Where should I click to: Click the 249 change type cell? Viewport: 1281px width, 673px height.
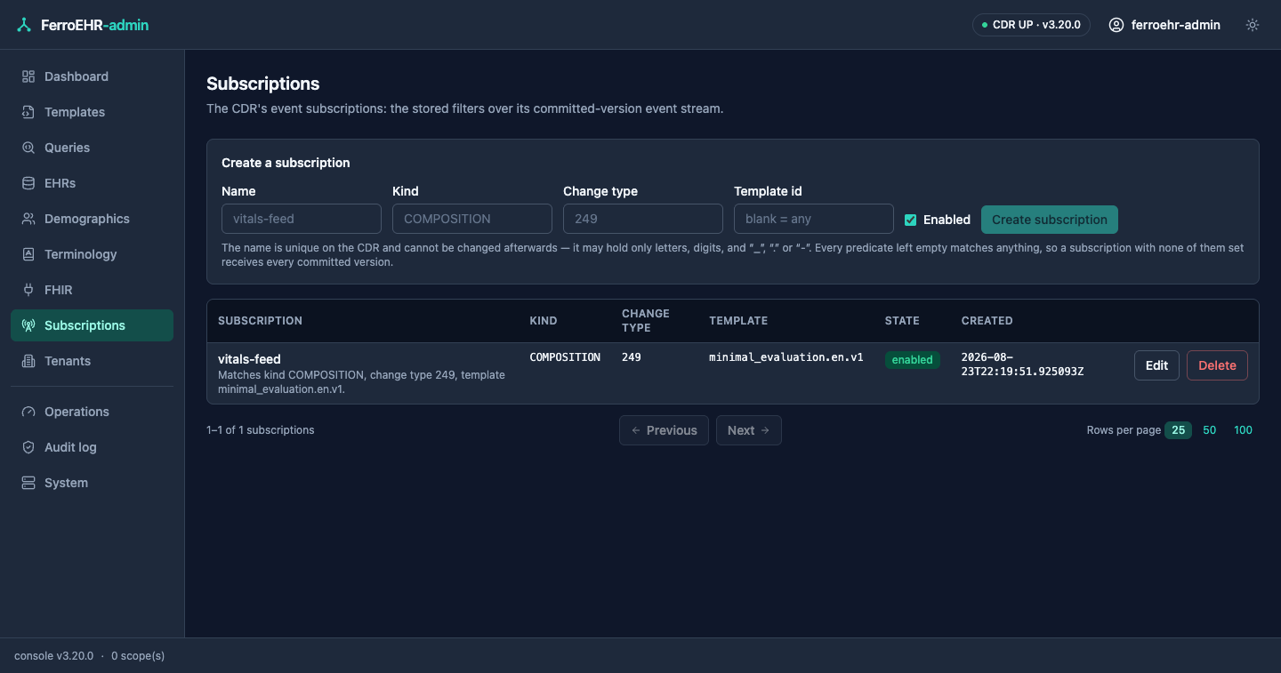pos(632,357)
